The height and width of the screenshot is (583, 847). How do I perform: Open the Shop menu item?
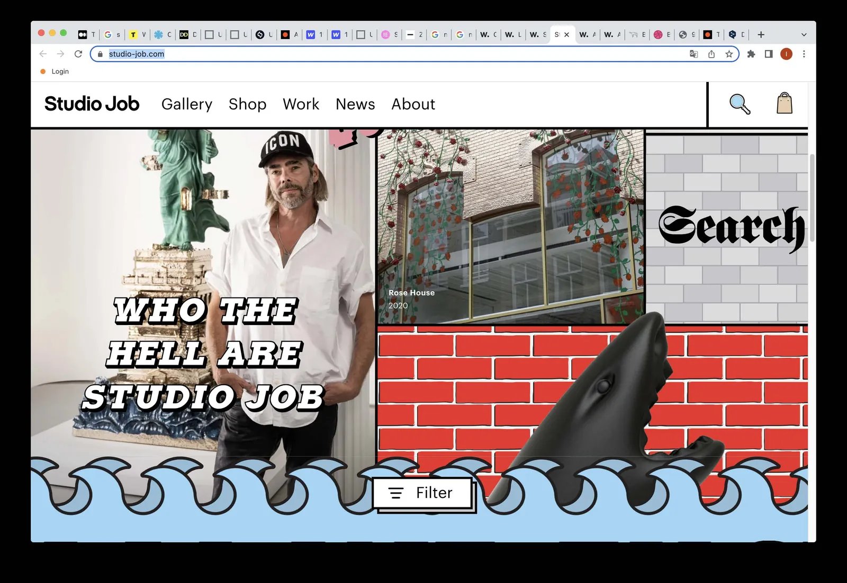tap(247, 104)
